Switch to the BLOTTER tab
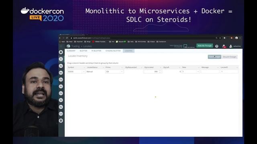 pyautogui.click(x=84, y=51)
